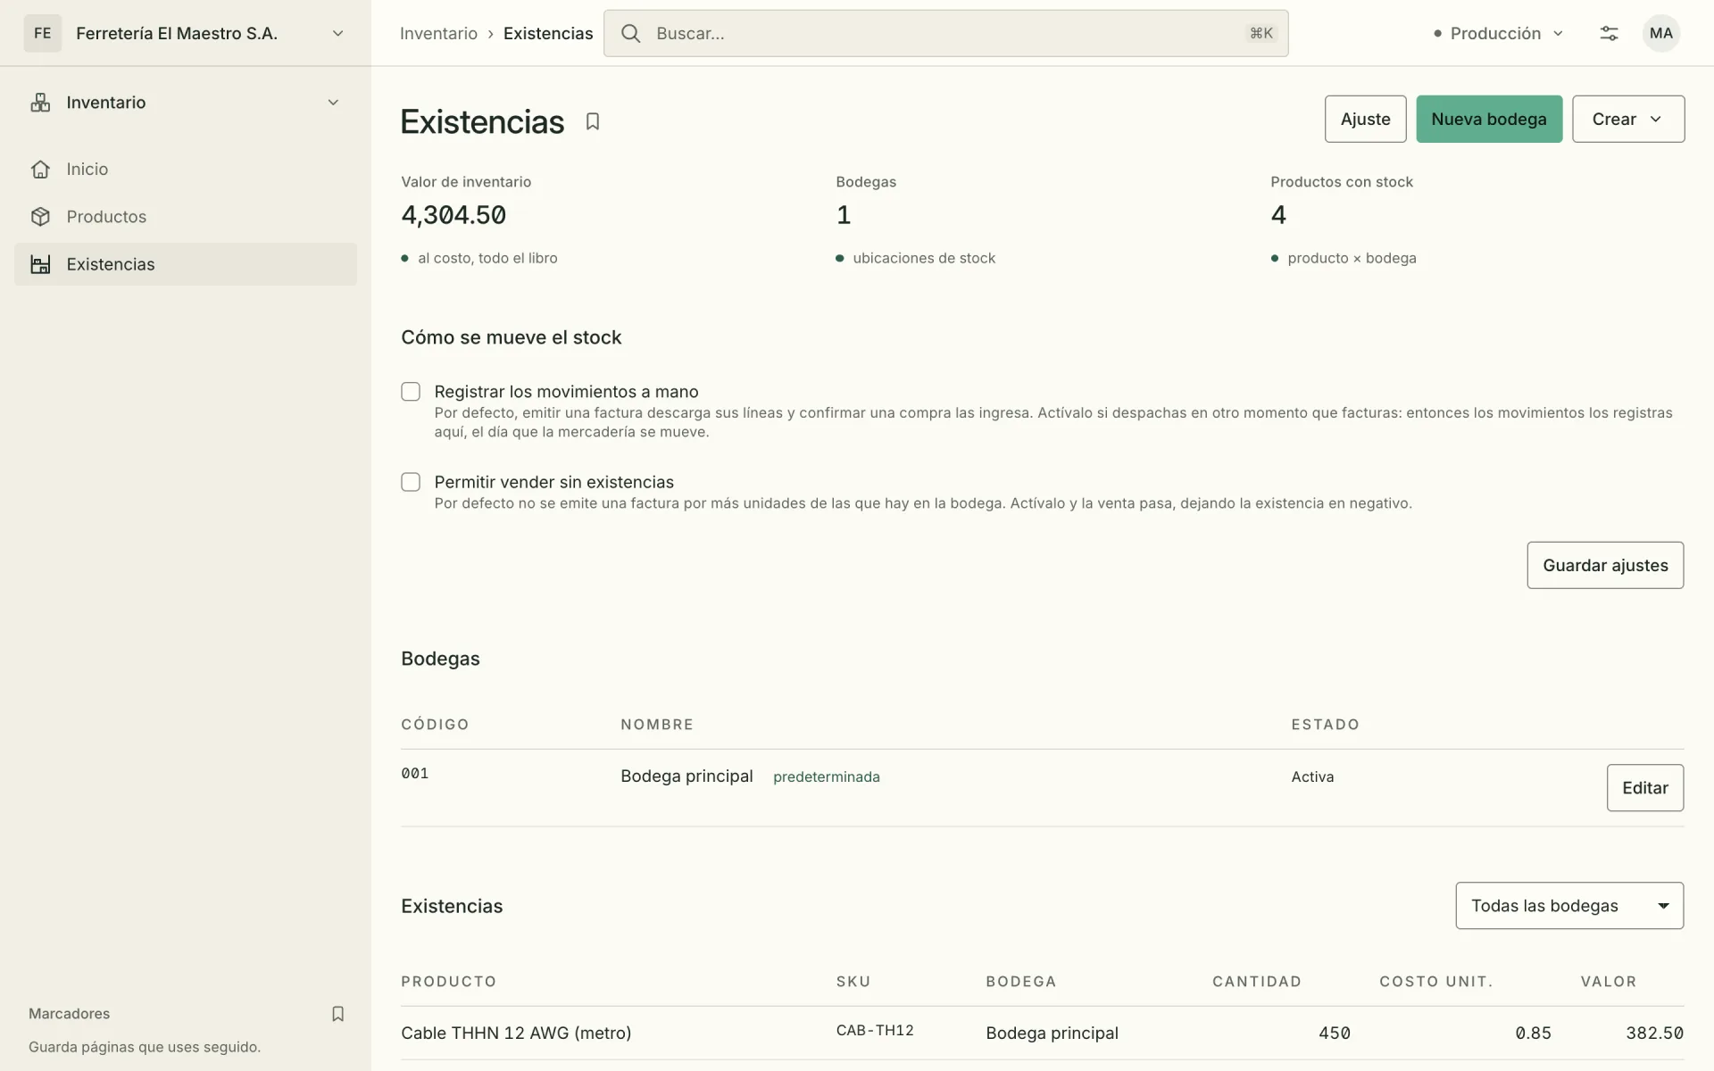
Task: Click the Ajuste button
Action: pos(1365,119)
